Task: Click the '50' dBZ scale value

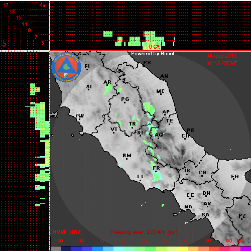Action: pyautogui.click(x=208, y=241)
